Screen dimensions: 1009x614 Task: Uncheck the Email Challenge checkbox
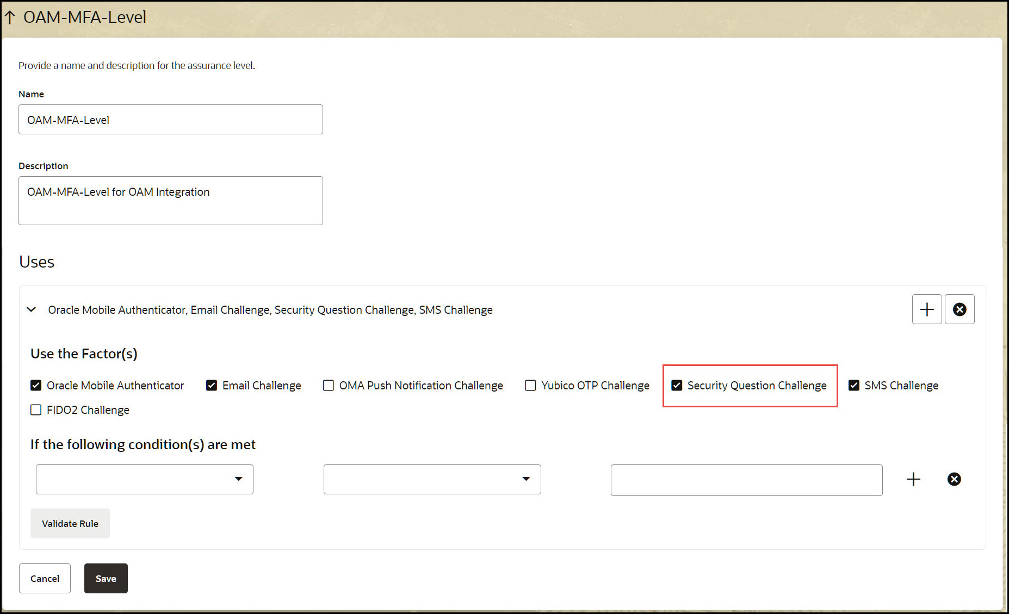click(212, 386)
